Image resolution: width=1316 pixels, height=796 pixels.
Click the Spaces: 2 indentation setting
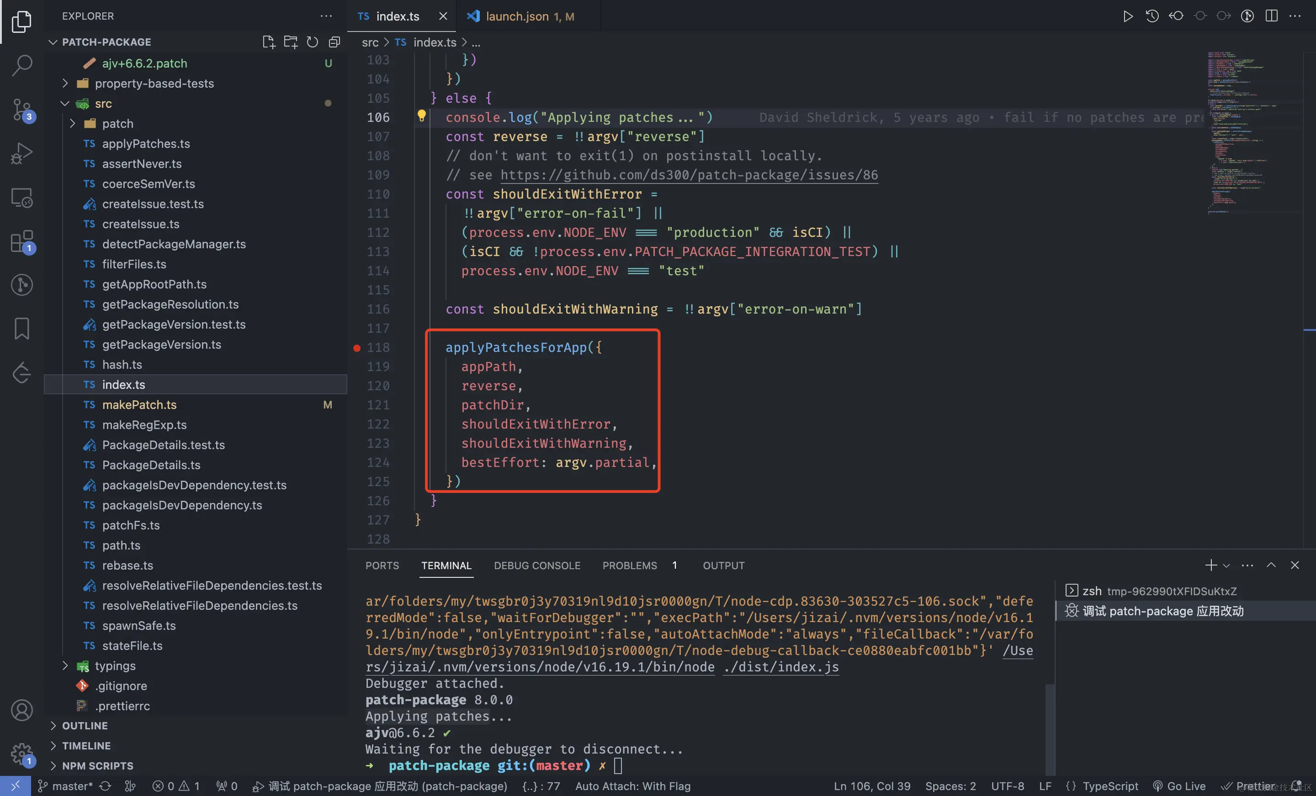pos(950,786)
